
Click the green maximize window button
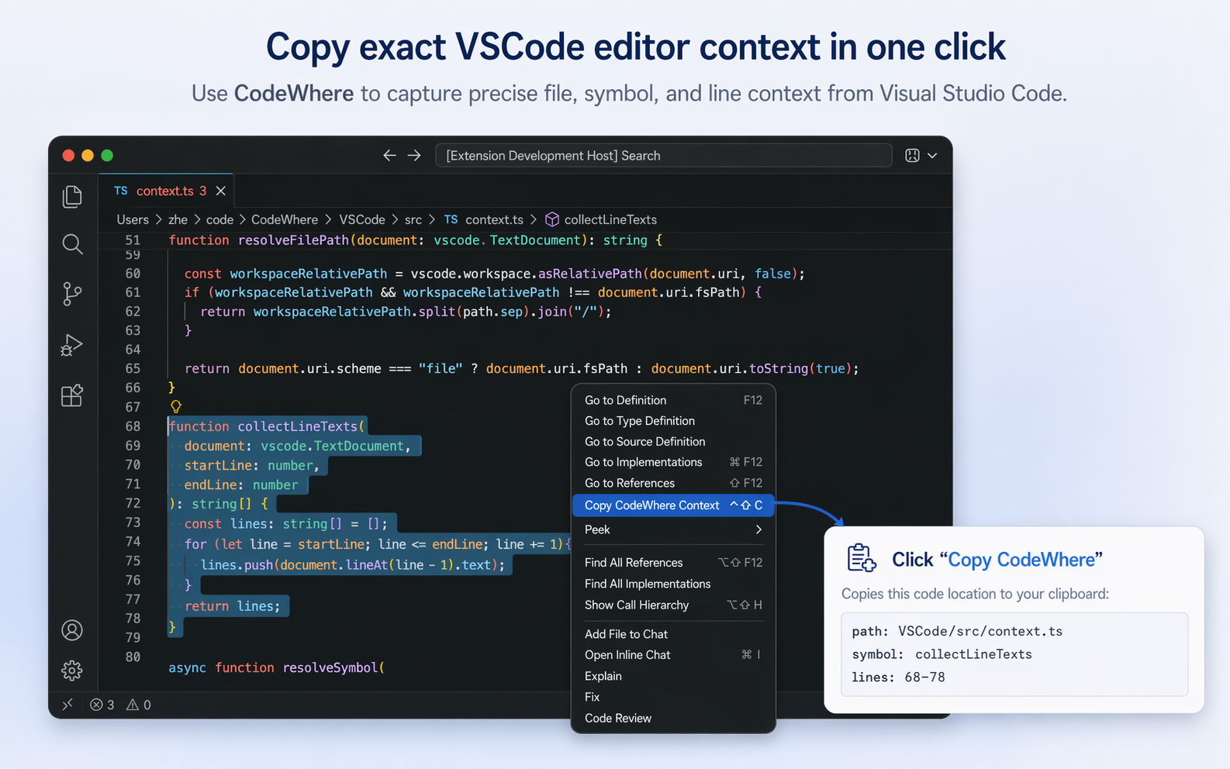[x=107, y=155]
